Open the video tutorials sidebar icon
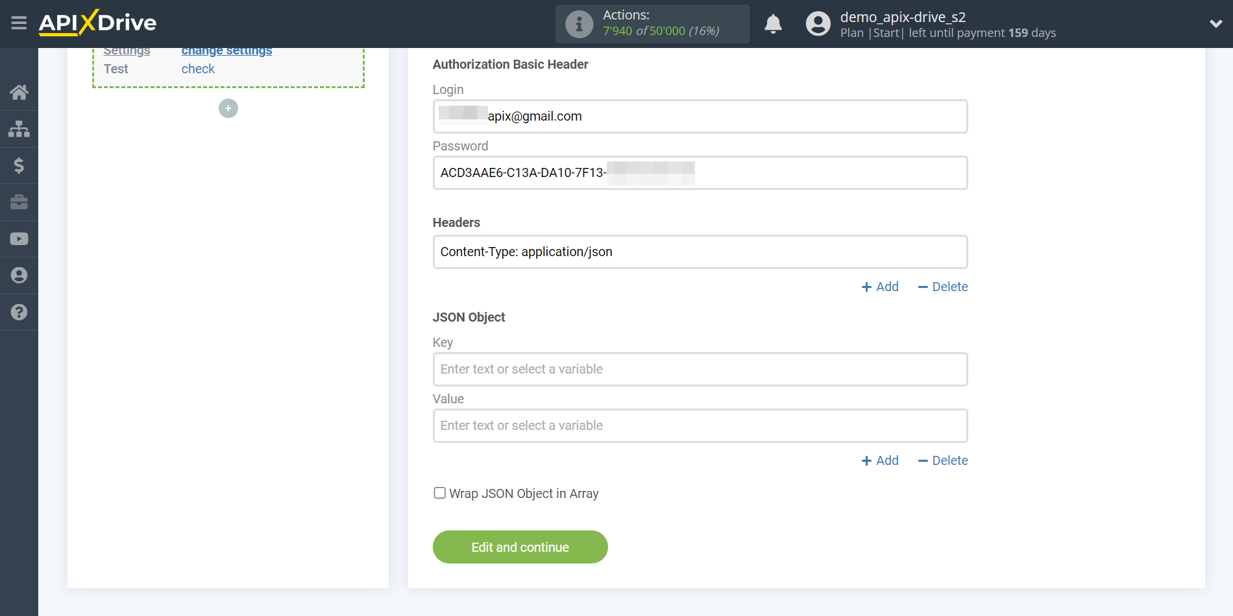This screenshot has height=616, width=1233. click(x=19, y=239)
